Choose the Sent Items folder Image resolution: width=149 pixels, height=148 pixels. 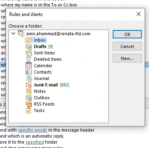(44, 53)
